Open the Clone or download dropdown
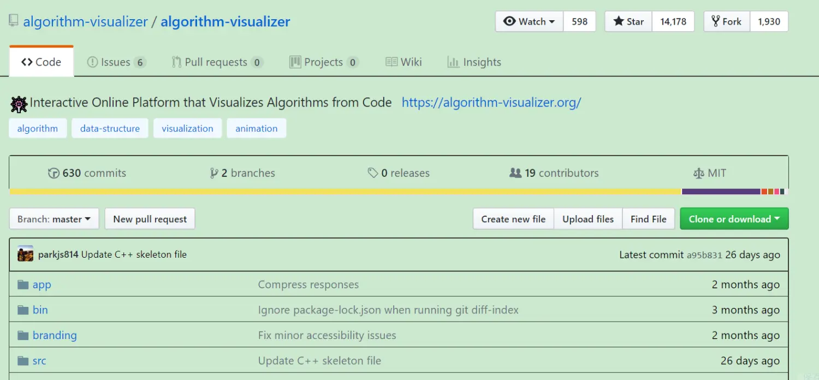819x380 pixels. tap(734, 219)
